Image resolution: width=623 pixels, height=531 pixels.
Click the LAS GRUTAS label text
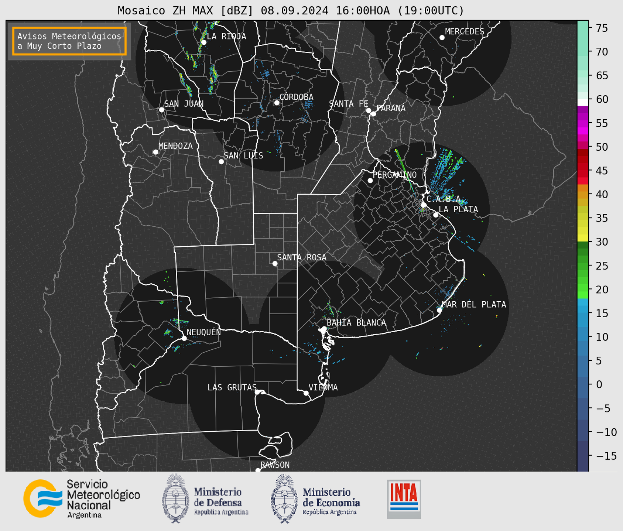[232, 387]
